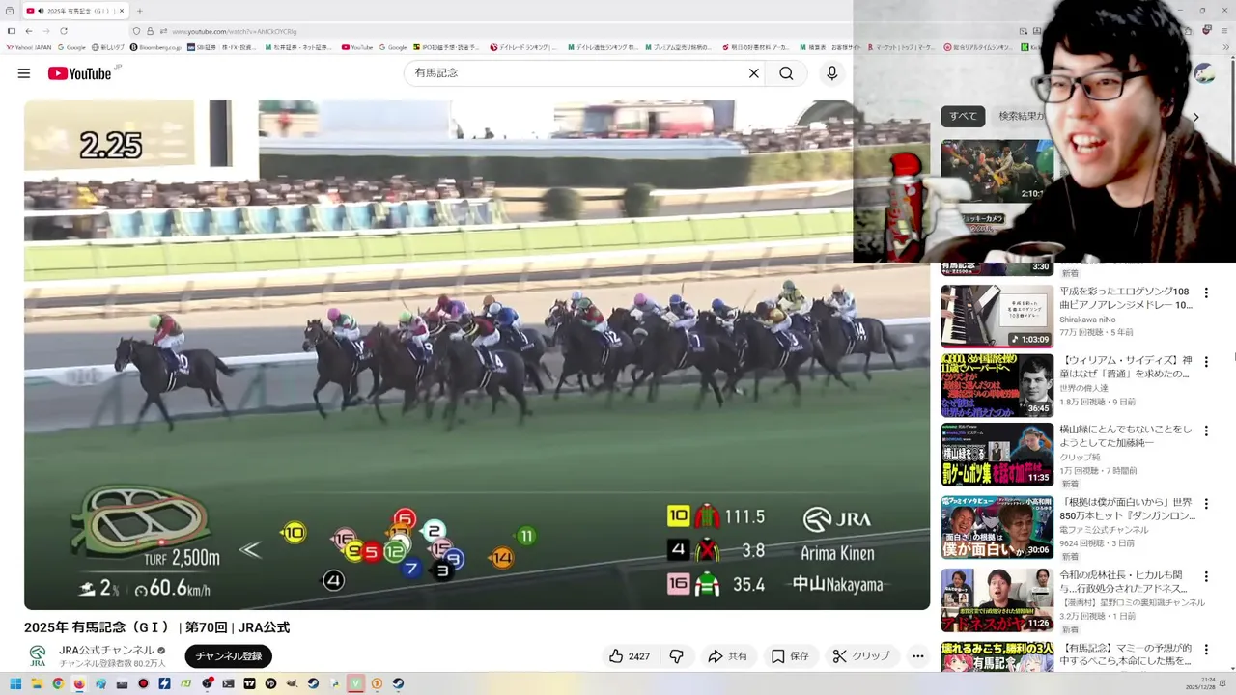Open the site padlock info icon
Screen dimensions: 1236x695
[150, 31]
